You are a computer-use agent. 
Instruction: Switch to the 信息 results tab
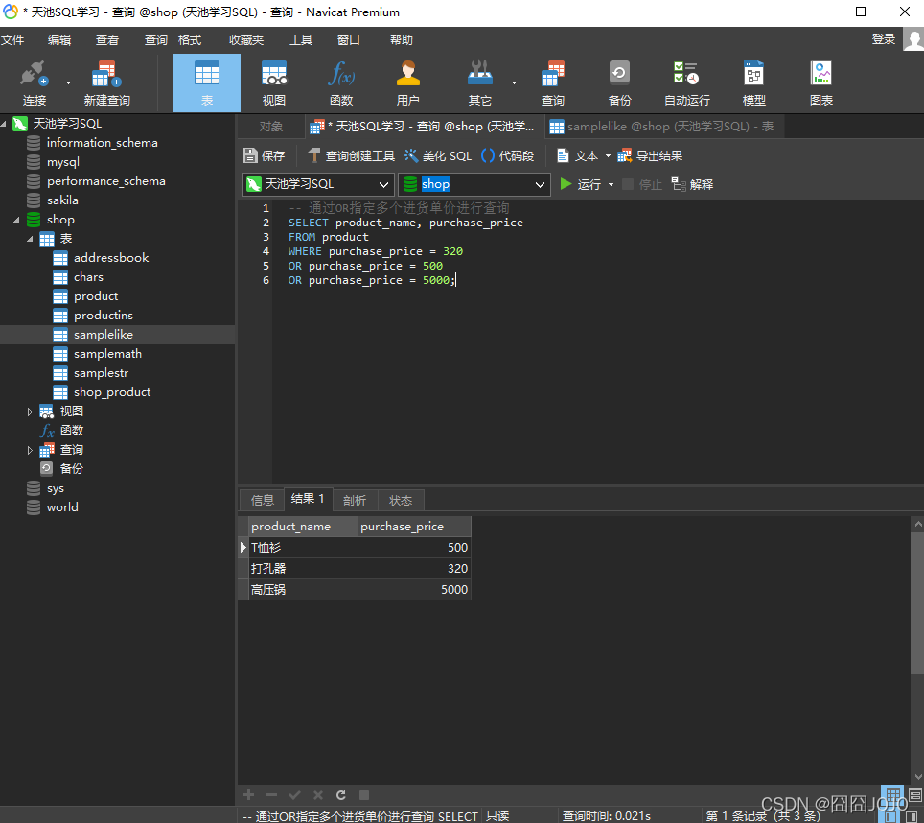pyautogui.click(x=263, y=500)
